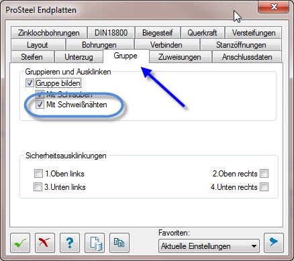Select the Zinklochbohrungen tab
Screen dimensions: 294x261
[48, 33]
